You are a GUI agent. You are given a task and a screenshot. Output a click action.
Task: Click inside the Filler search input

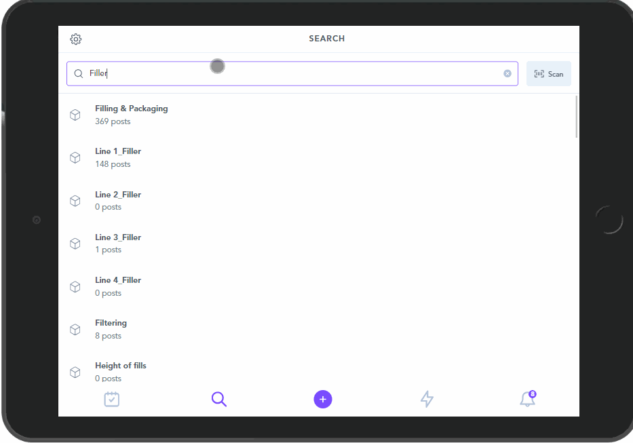pos(292,73)
